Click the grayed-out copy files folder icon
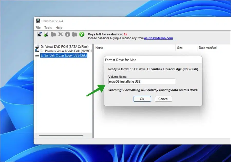 point(53,34)
